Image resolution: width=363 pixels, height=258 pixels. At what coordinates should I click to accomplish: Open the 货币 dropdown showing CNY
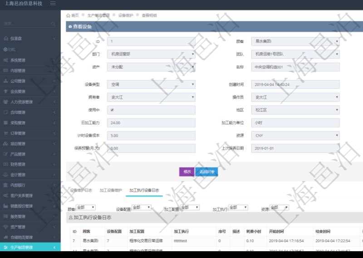pos(295,136)
